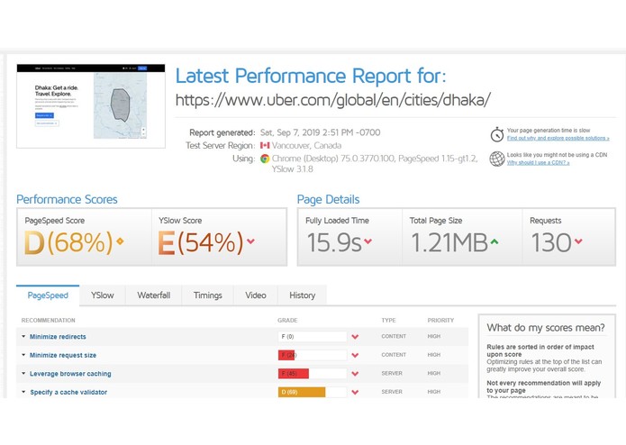626x445 pixels.
Task: Open the Minimize request size link
Action: (63, 355)
